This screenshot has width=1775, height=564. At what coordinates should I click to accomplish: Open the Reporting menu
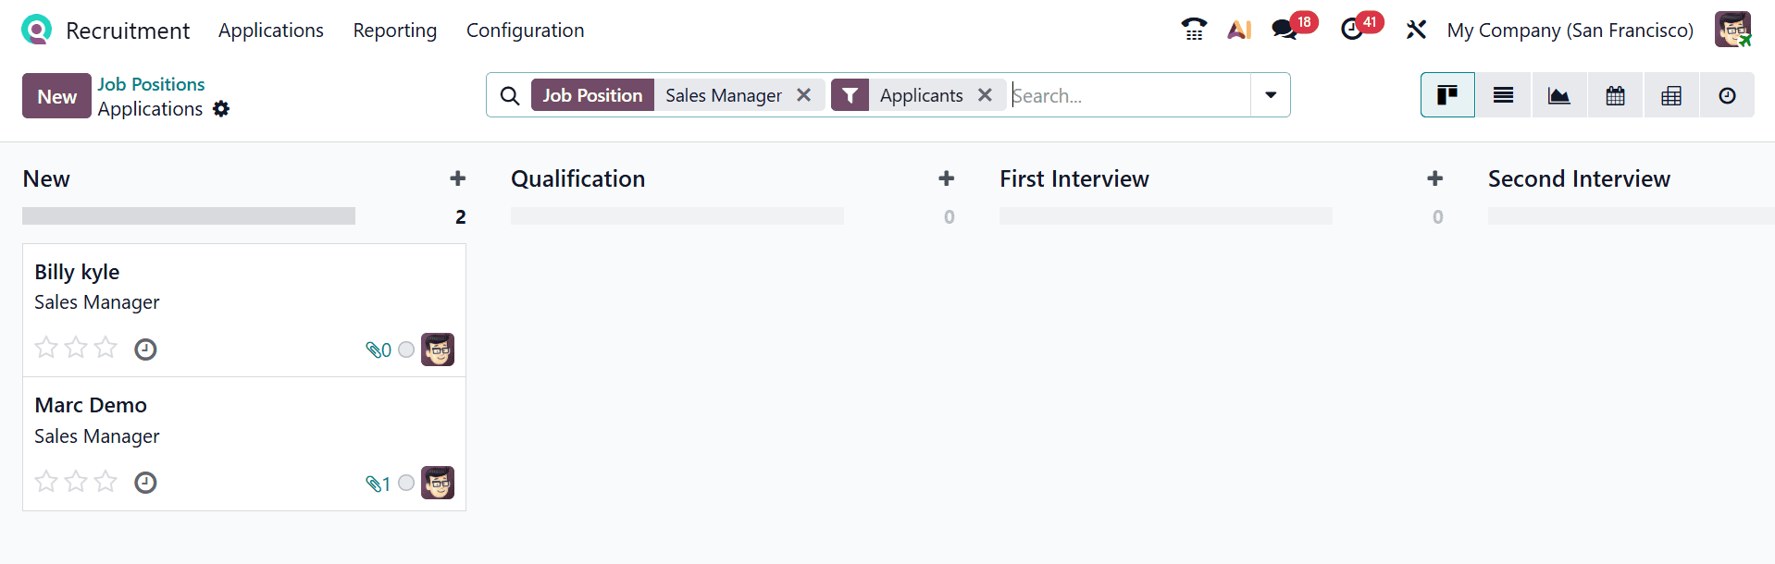tap(395, 31)
